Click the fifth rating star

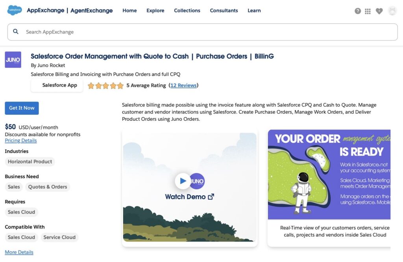tap(119, 85)
